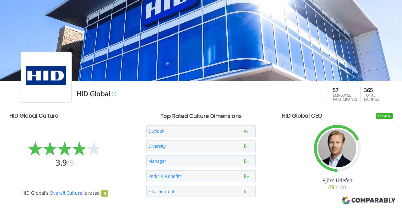This screenshot has height=211, width=402.
Task: Click the HID Global company name
Action: tap(93, 94)
